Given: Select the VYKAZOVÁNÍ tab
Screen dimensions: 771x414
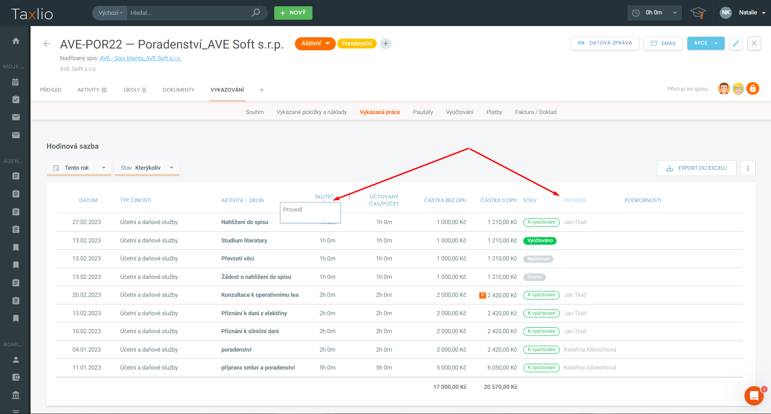Looking at the screenshot, I should (x=227, y=90).
